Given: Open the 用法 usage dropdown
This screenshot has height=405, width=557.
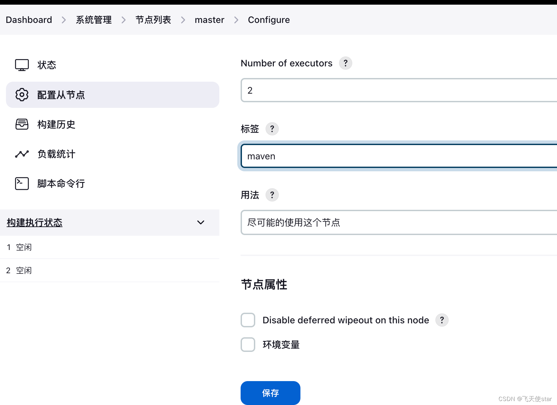Looking at the screenshot, I should pos(399,222).
